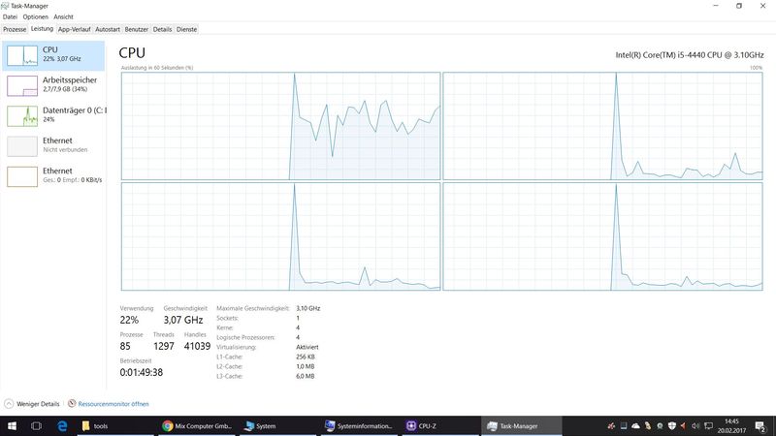Screen dimensions: 776x436
Task: Click the Ressourcenmonitor gauge icon
Action: [72, 403]
